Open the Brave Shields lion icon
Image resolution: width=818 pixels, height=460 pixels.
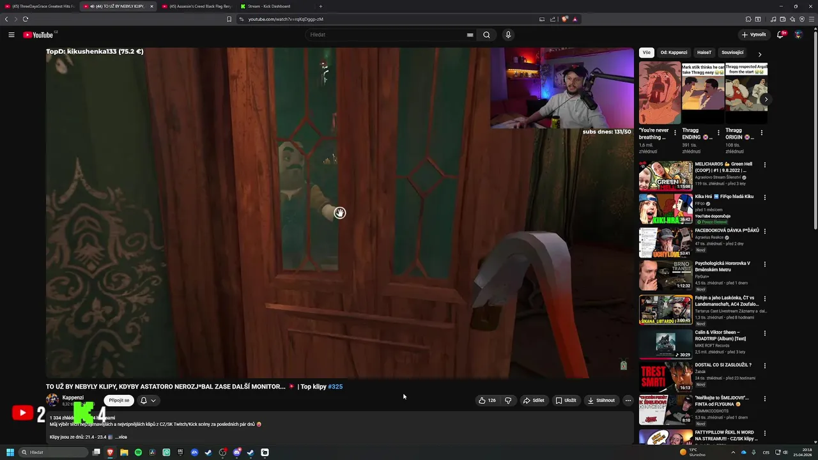pos(565,19)
